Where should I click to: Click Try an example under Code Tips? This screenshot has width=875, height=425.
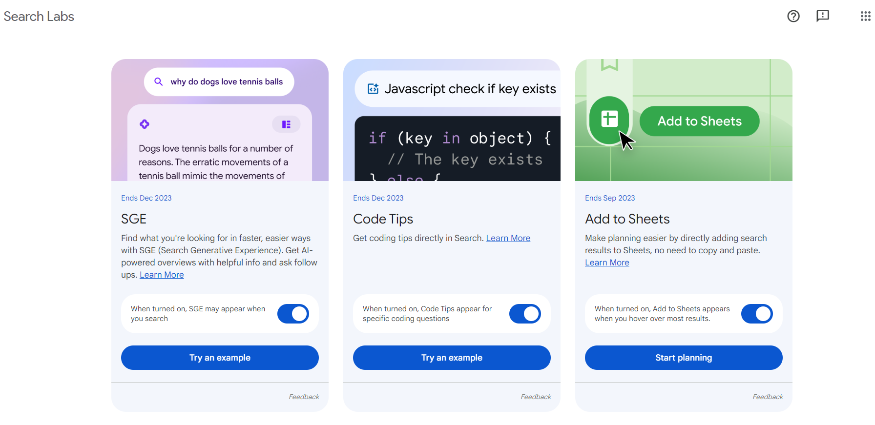click(x=452, y=358)
